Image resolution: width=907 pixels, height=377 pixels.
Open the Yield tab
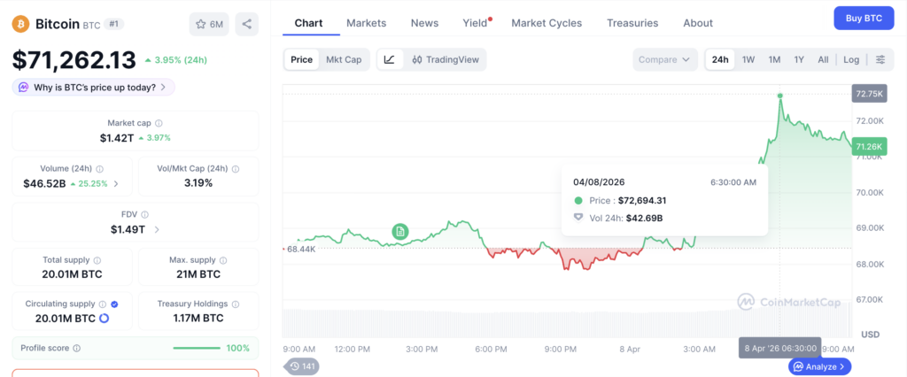(475, 23)
